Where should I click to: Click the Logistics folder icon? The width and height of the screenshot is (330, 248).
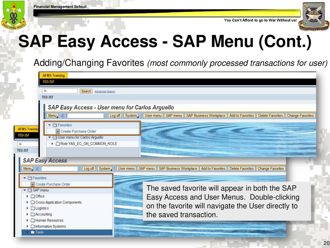(33, 208)
